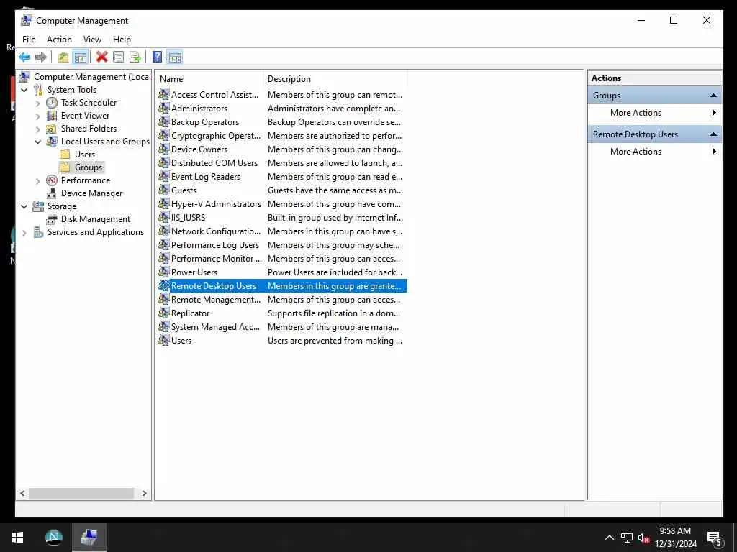
Task: Collapse Local Users and Groups node
Action: pos(38,142)
